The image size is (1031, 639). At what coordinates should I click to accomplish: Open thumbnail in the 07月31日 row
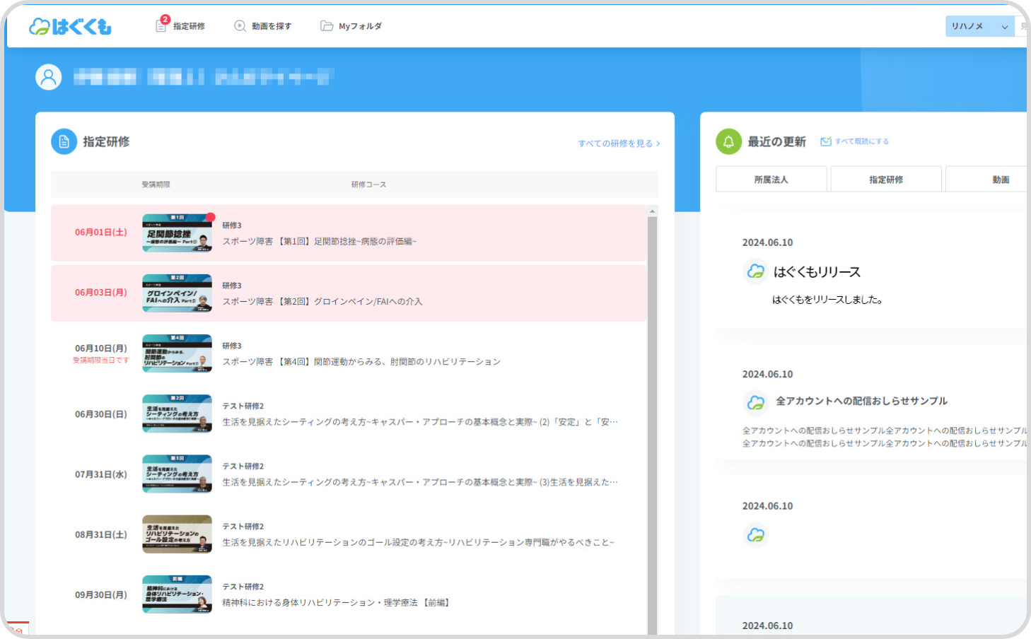click(177, 474)
